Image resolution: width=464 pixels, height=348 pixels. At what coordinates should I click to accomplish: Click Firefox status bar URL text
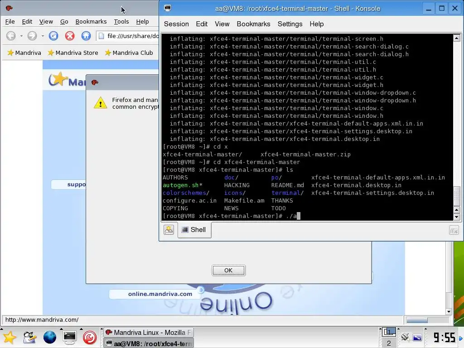coord(42,320)
